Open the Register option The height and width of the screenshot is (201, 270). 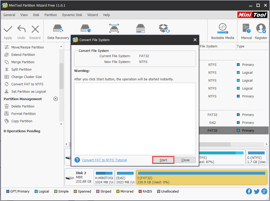point(261,31)
